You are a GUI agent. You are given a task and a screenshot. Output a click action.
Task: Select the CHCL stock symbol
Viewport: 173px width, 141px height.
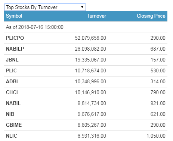pos(13,92)
